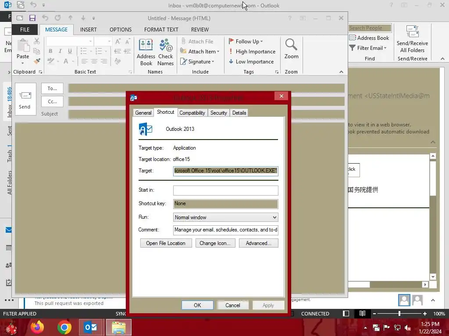Click the Target path input field
The width and height of the screenshot is (449, 336).
(x=226, y=171)
